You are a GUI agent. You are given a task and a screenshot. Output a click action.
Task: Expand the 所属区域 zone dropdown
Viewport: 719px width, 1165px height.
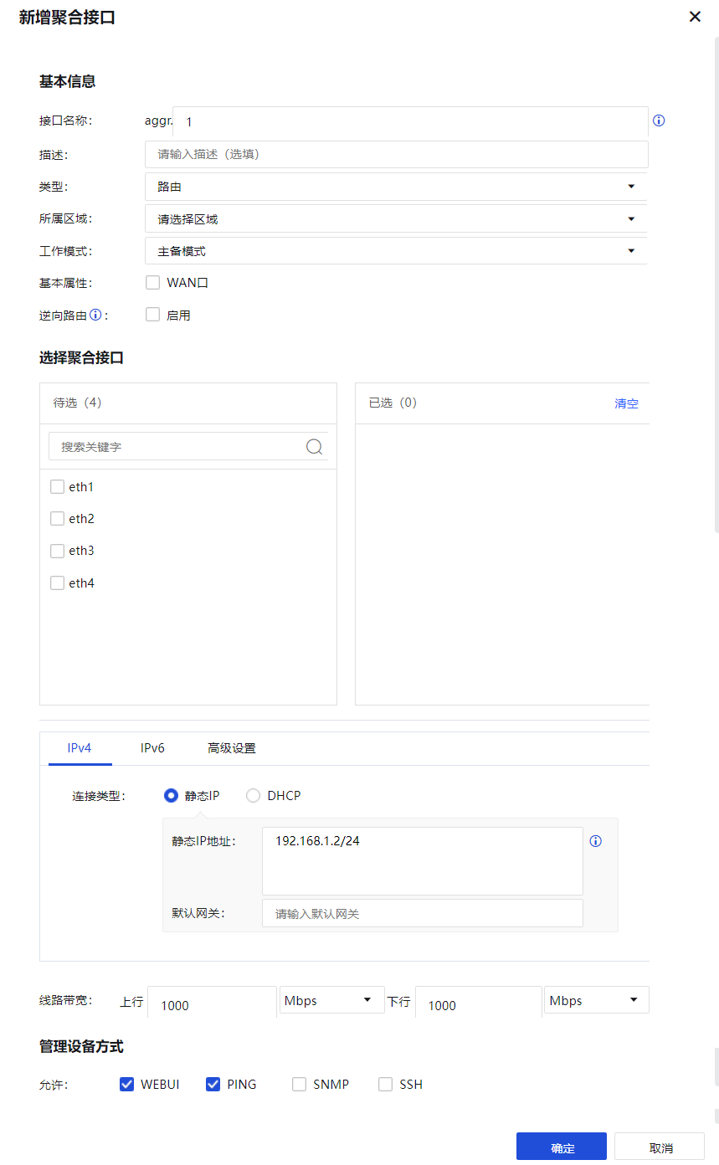tap(396, 219)
